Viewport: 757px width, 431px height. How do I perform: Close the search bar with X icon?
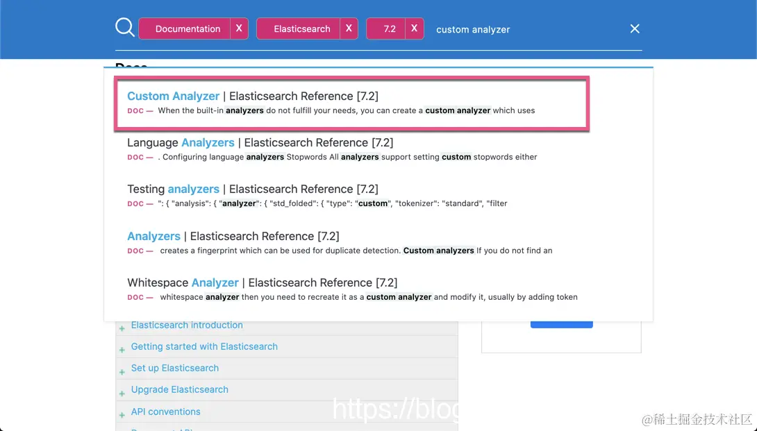pos(635,29)
